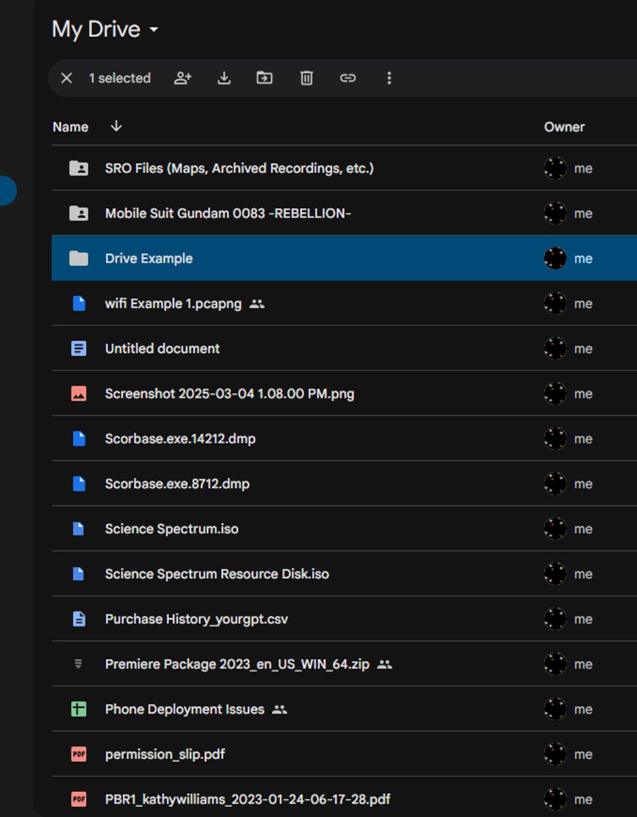The height and width of the screenshot is (817, 637).
Task: Select Screenshot 2025-03-04 1.08.00 PM.png
Action: click(x=229, y=393)
